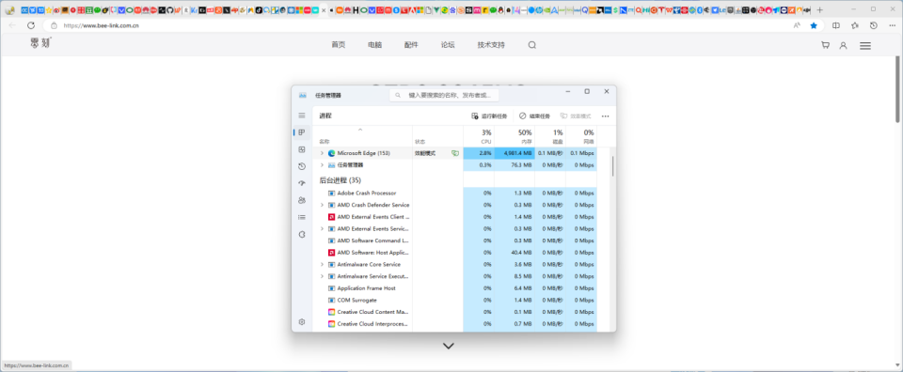Select AMD Software: Host Application row
The width and height of the screenshot is (903, 372).
click(454, 253)
